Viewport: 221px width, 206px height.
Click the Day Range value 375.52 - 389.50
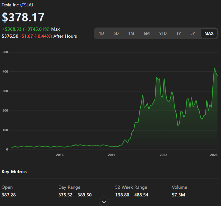point(75,195)
